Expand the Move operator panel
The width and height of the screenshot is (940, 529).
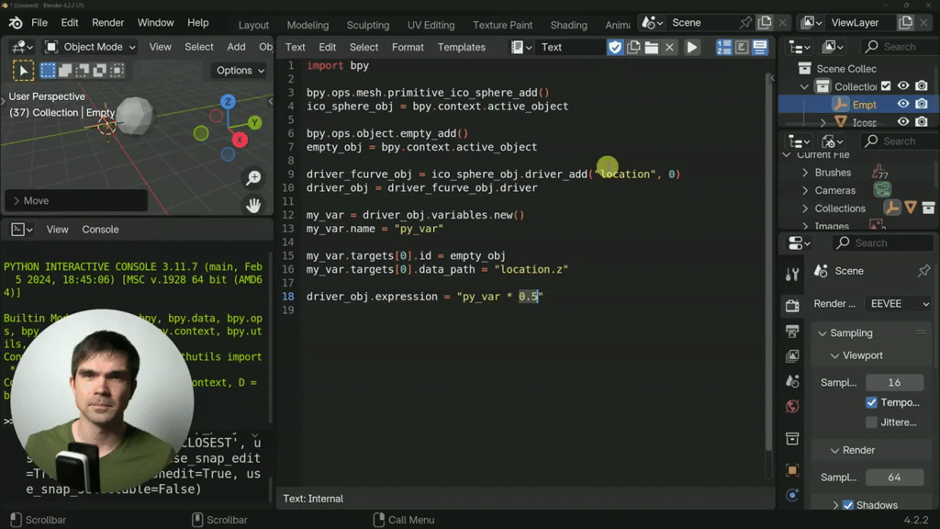point(76,201)
